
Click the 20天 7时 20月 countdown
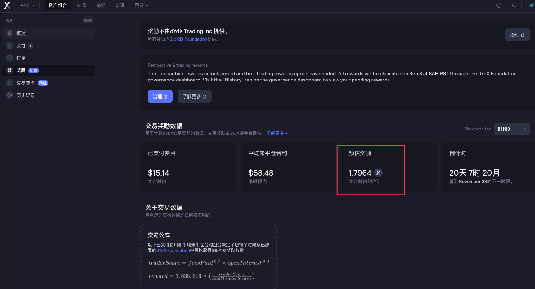(x=474, y=173)
